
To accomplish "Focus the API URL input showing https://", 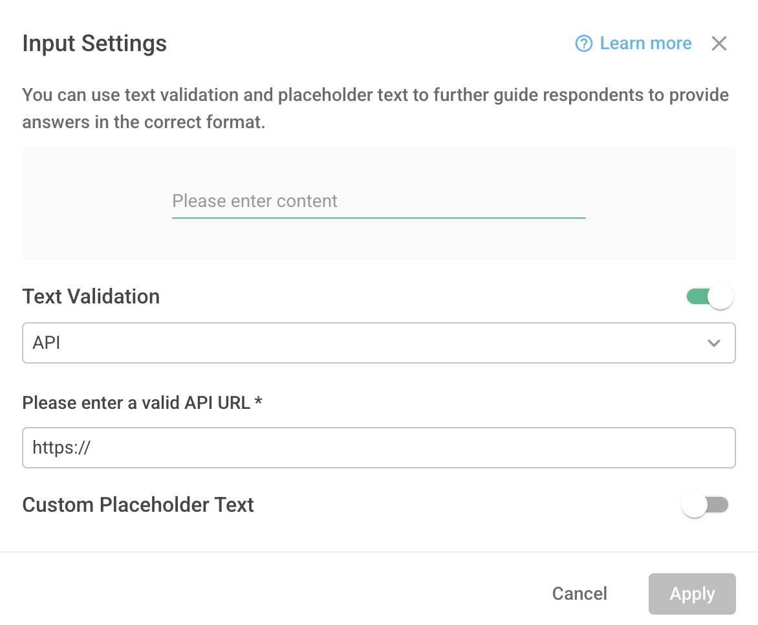I will [379, 447].
